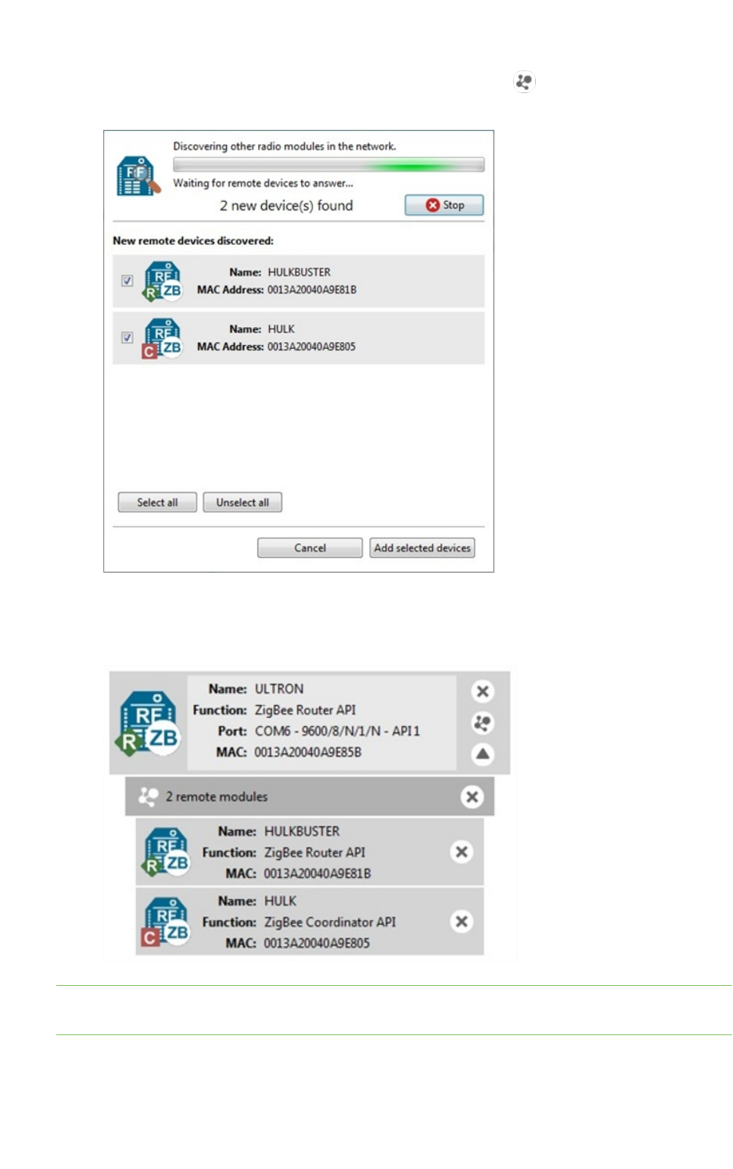Remove the ULTRON module with its X icon
This screenshot has height=1169, width=733.
coord(483,691)
